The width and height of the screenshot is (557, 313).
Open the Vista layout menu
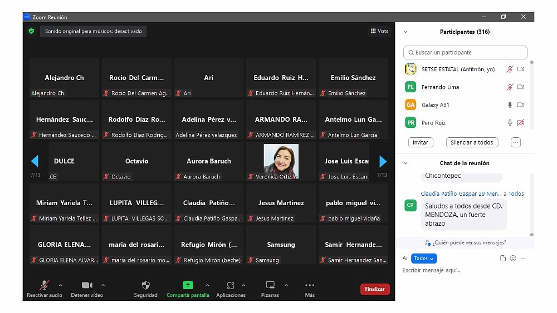[380, 31]
